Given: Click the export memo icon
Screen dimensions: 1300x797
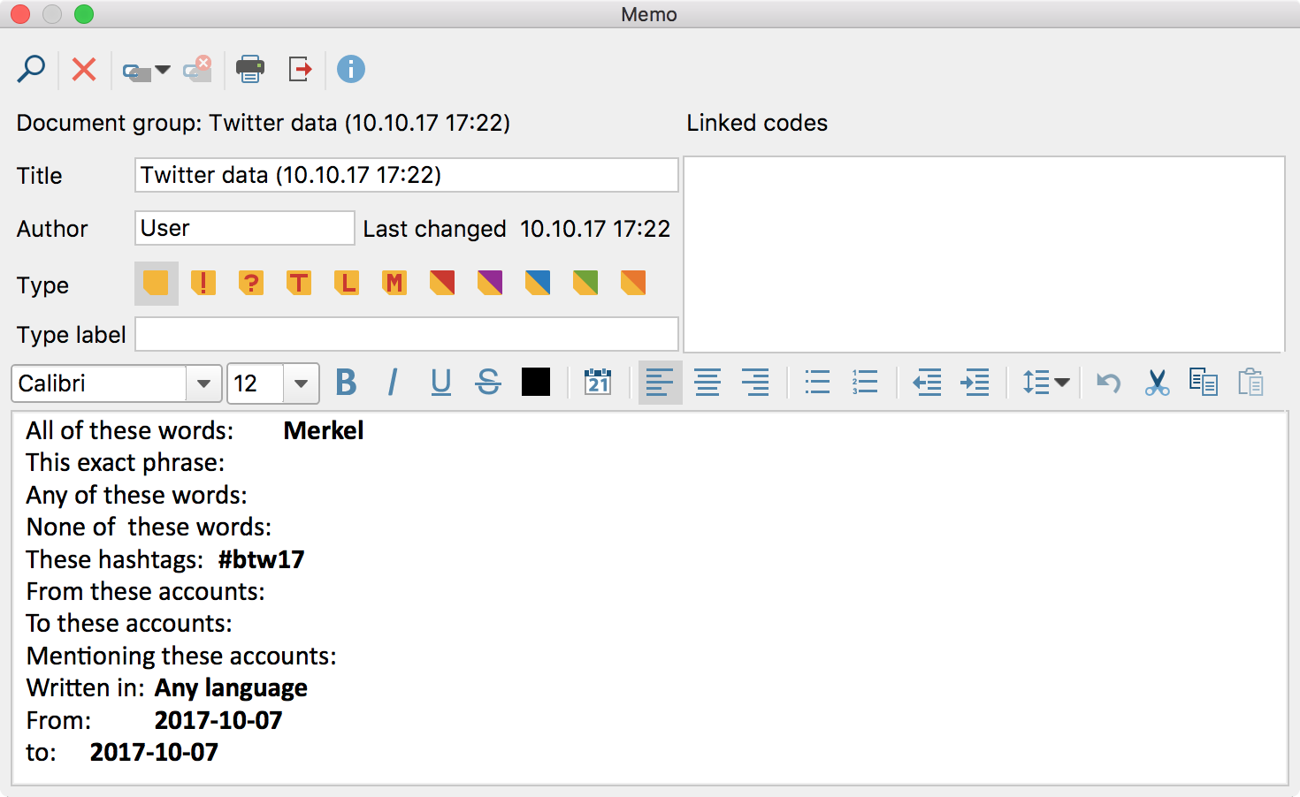Looking at the screenshot, I should [301, 69].
